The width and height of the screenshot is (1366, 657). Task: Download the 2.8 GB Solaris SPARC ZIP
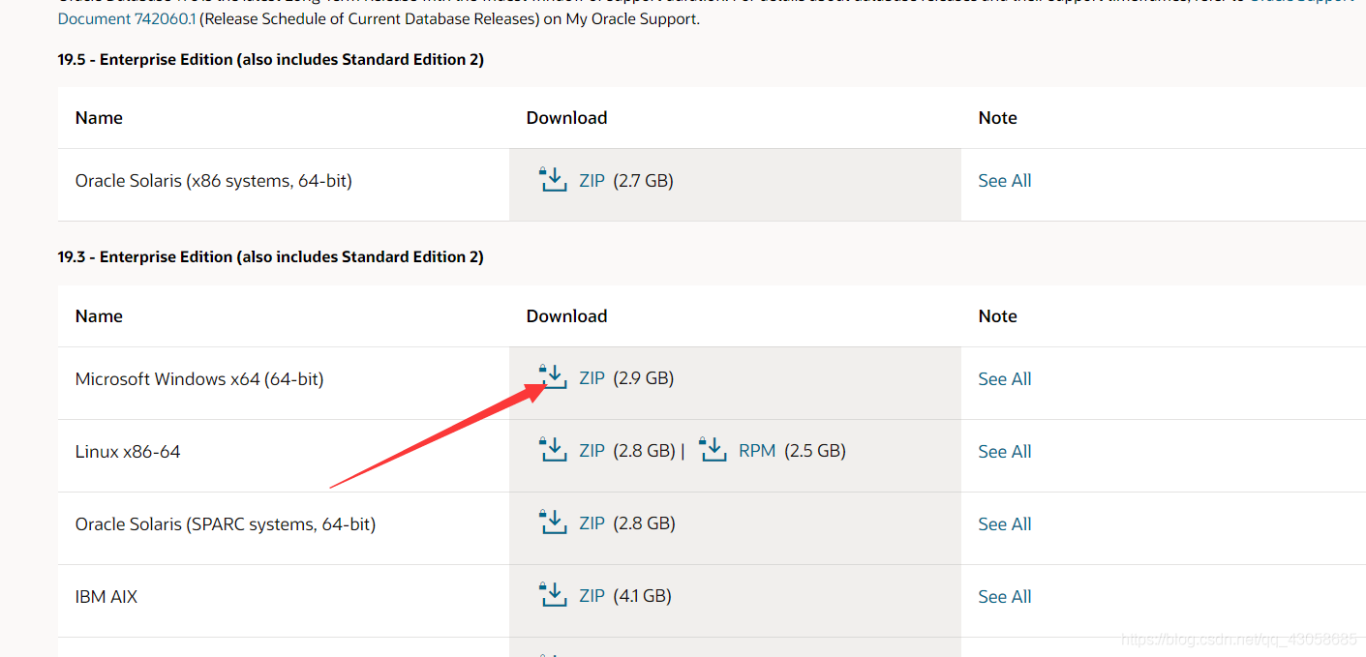[x=592, y=523]
